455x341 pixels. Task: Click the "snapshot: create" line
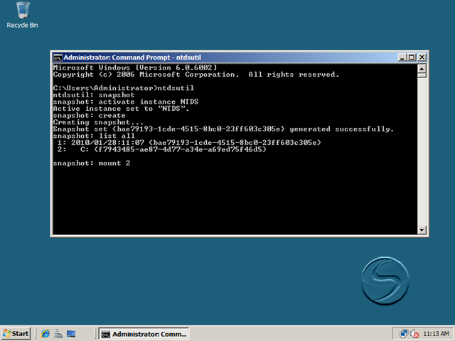point(89,115)
